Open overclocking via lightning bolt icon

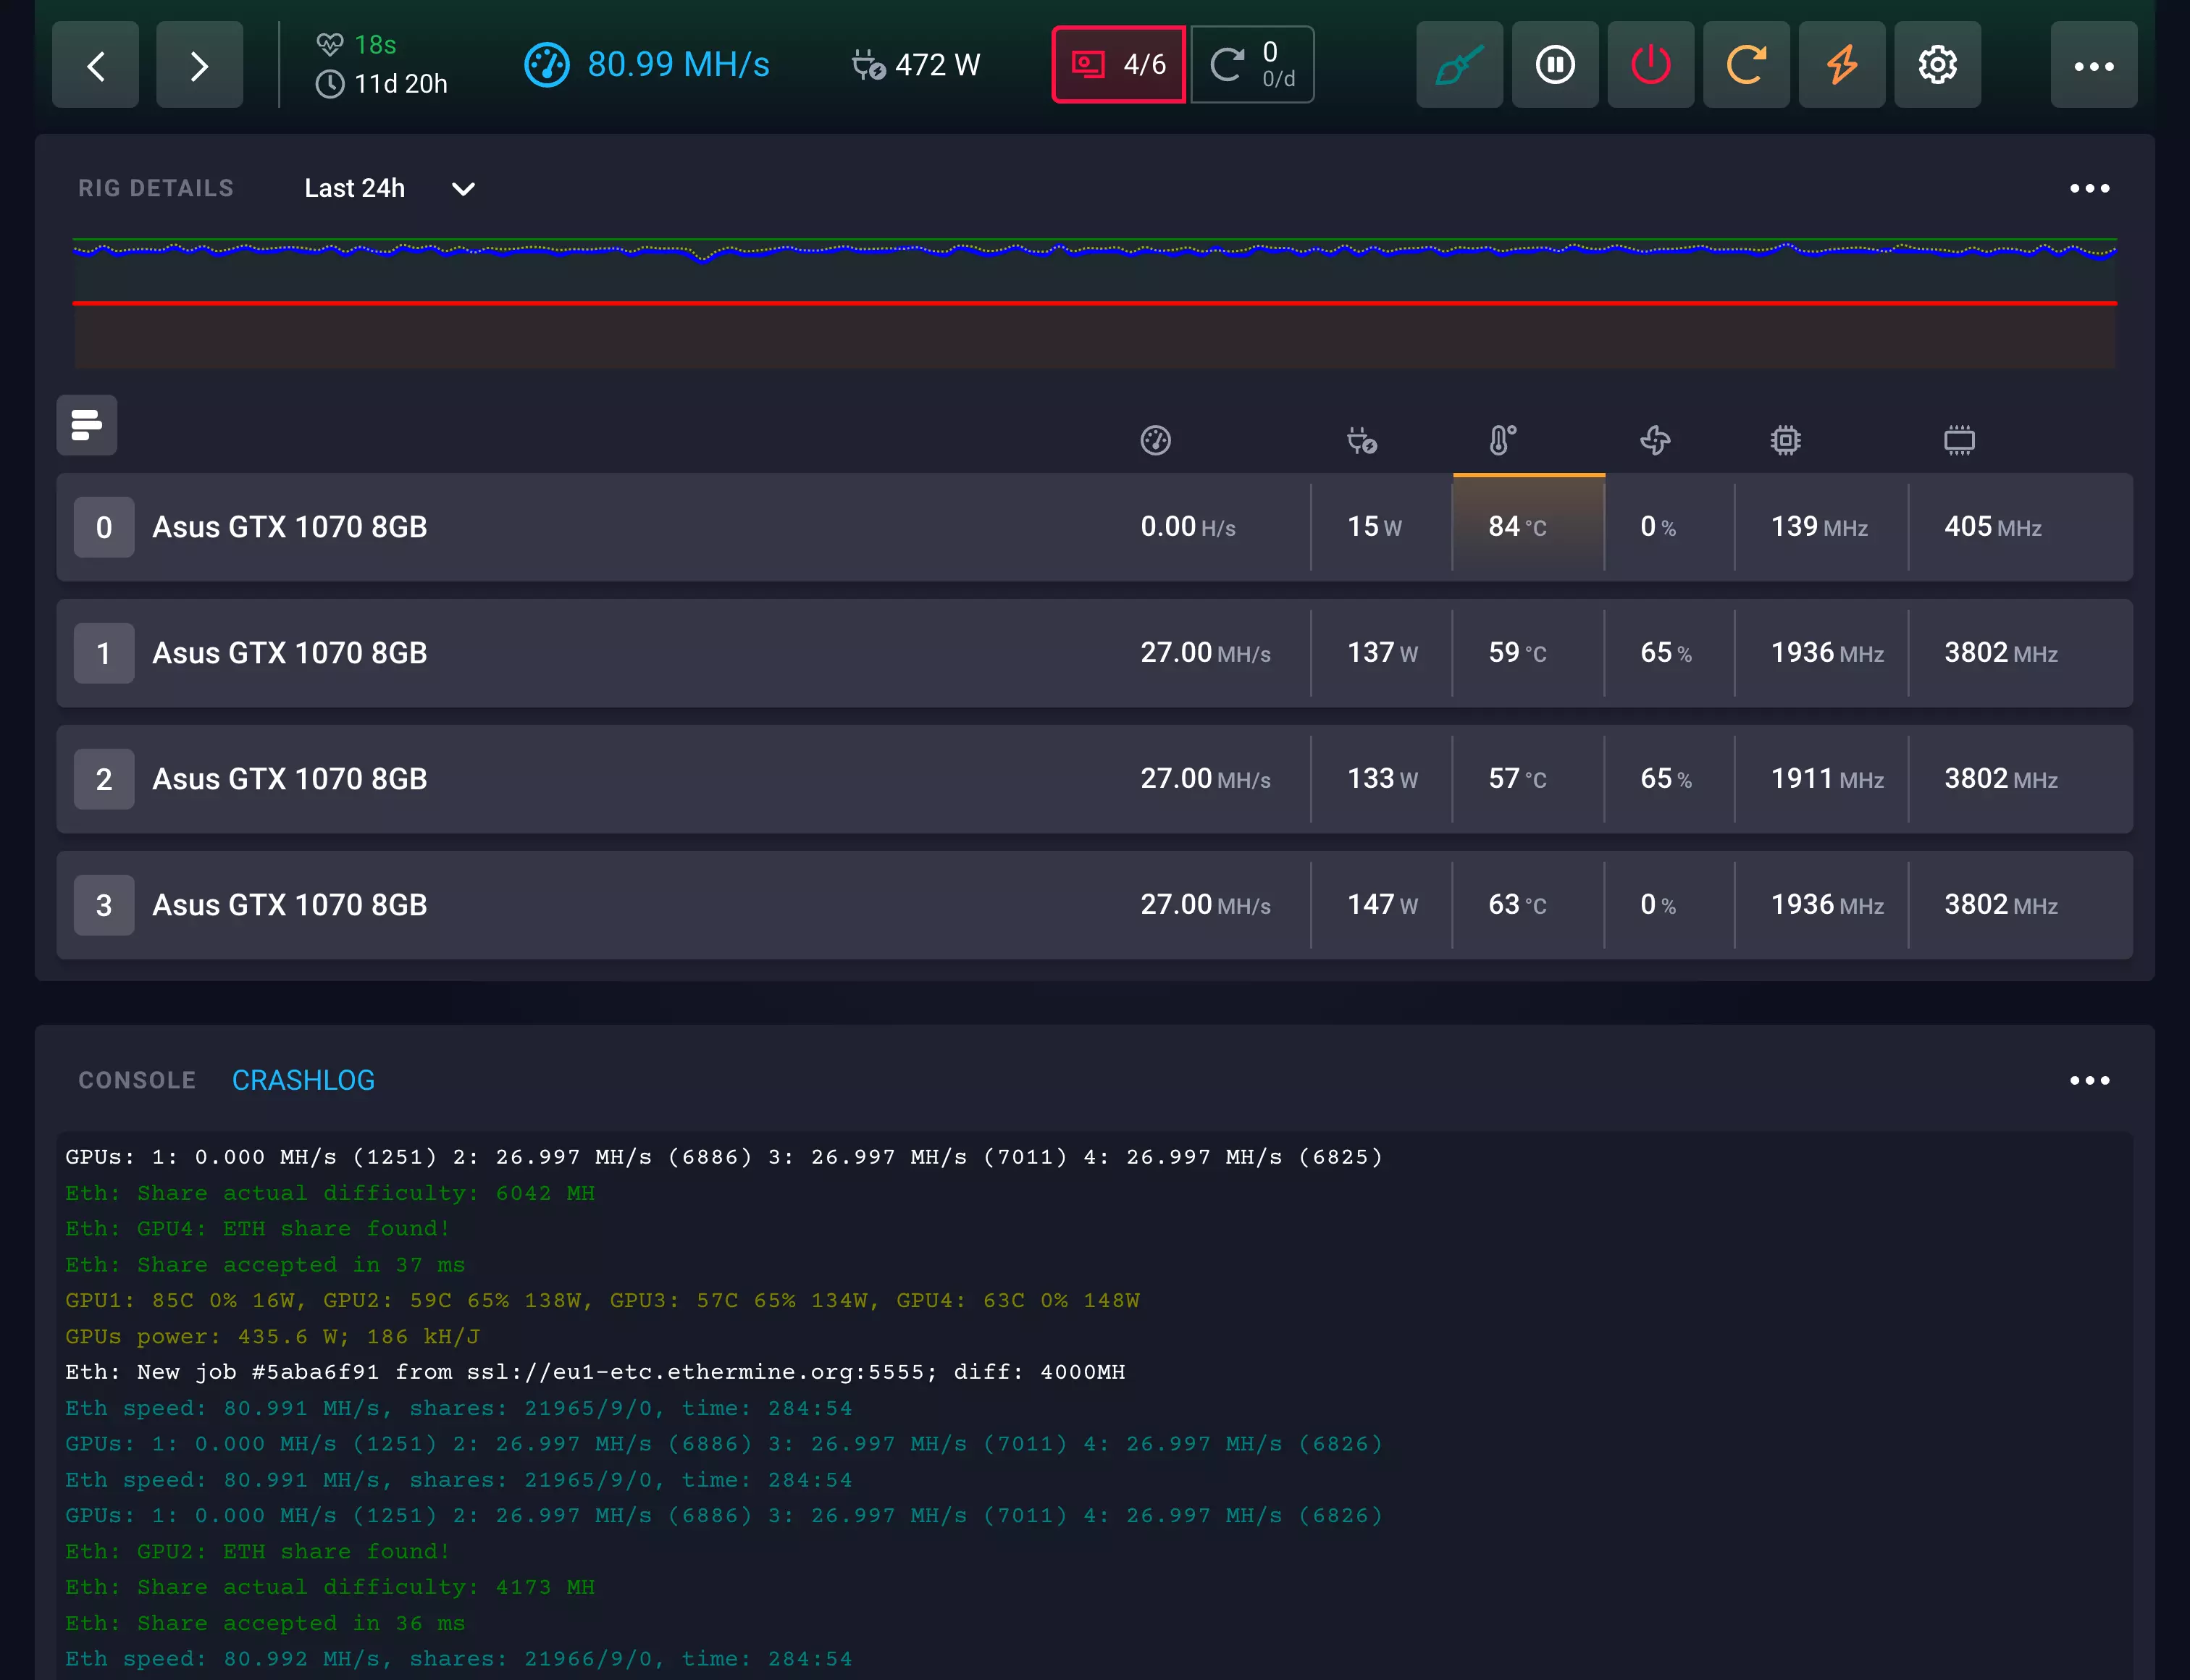coord(1841,65)
